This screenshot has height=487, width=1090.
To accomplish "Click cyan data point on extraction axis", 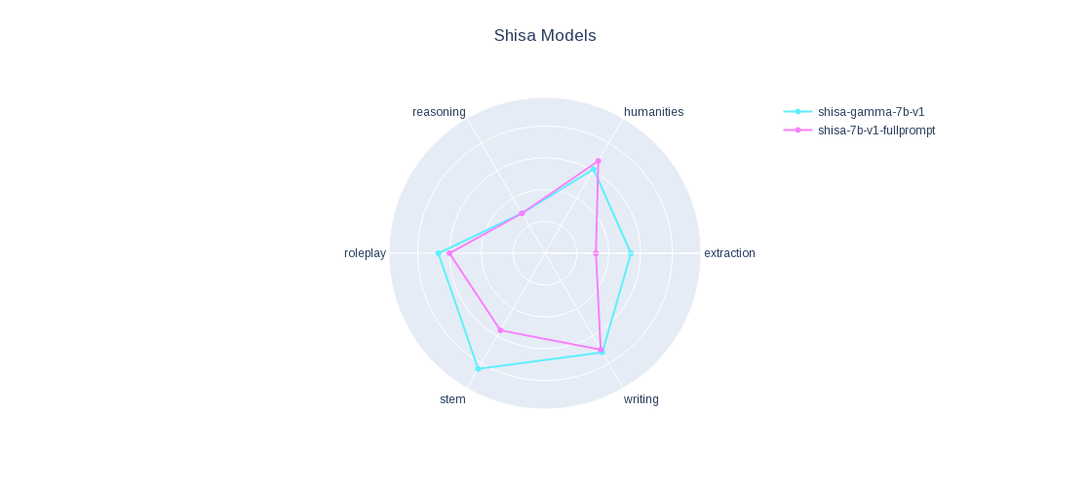I will click(x=631, y=253).
